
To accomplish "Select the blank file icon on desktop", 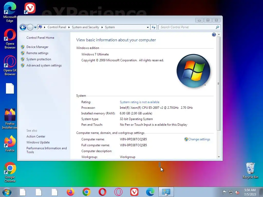I will pos(10,88).
